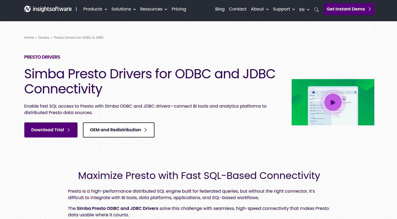
Task: Open the Blog menu item
Action: tap(220, 9)
